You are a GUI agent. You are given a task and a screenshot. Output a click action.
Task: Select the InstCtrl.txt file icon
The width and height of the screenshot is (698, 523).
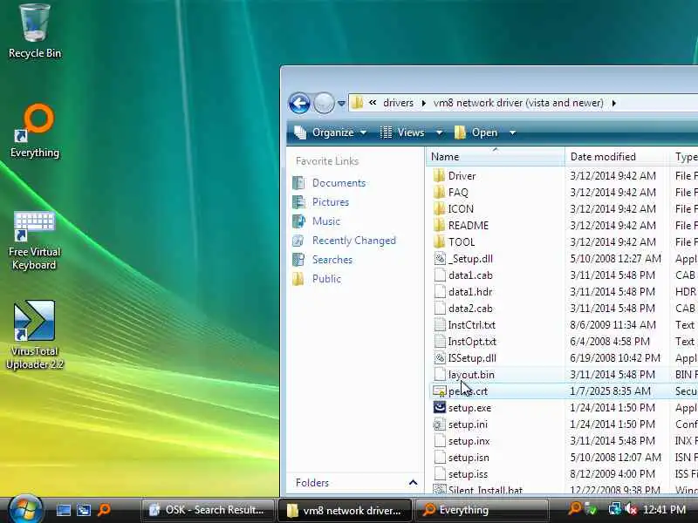[440, 324]
